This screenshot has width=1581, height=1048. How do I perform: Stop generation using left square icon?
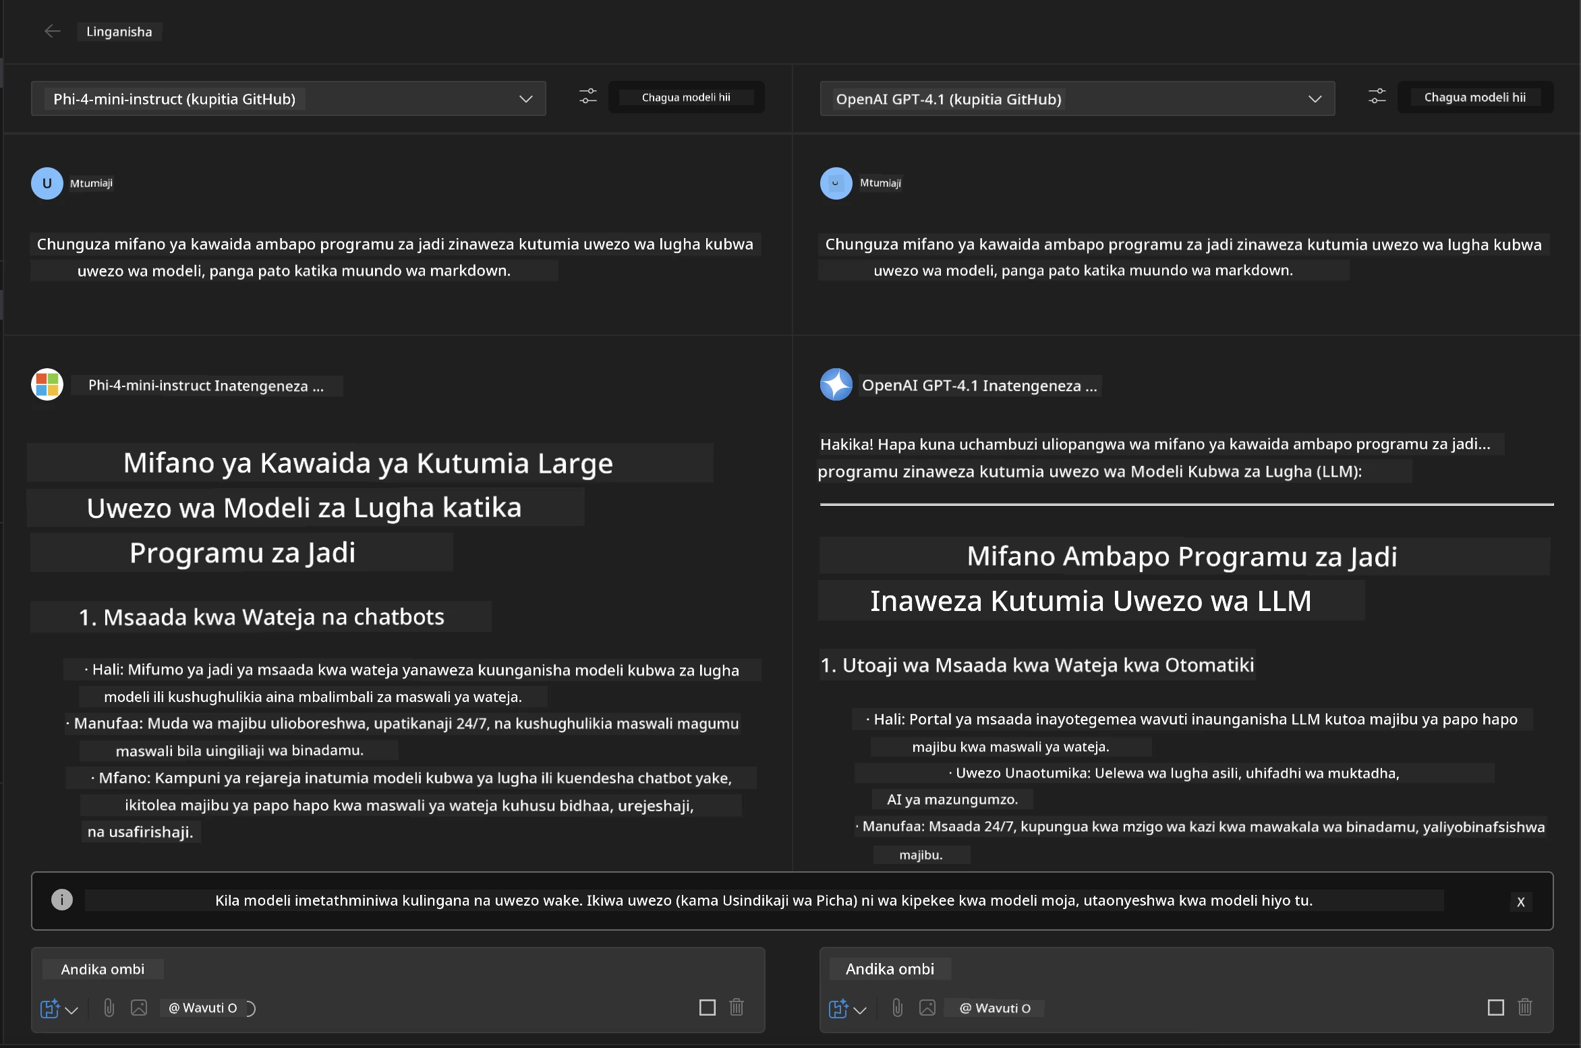coord(708,1008)
